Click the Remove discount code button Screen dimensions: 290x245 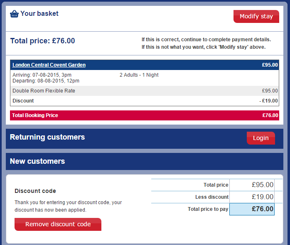click(58, 224)
